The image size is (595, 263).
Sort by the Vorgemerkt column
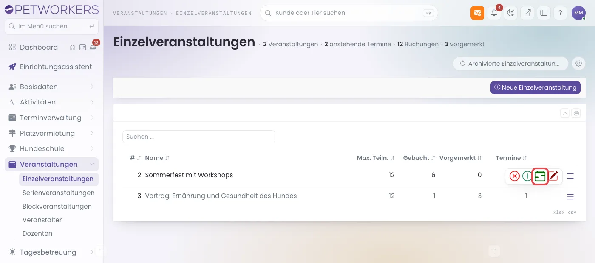pos(460,158)
